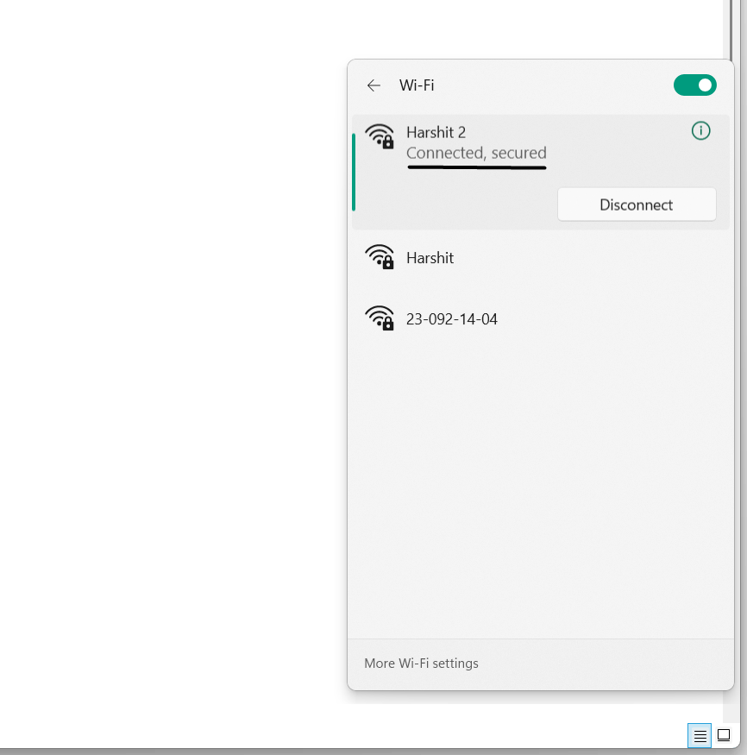747x755 pixels.
Task: Click the Disconnect button
Action: point(637,204)
